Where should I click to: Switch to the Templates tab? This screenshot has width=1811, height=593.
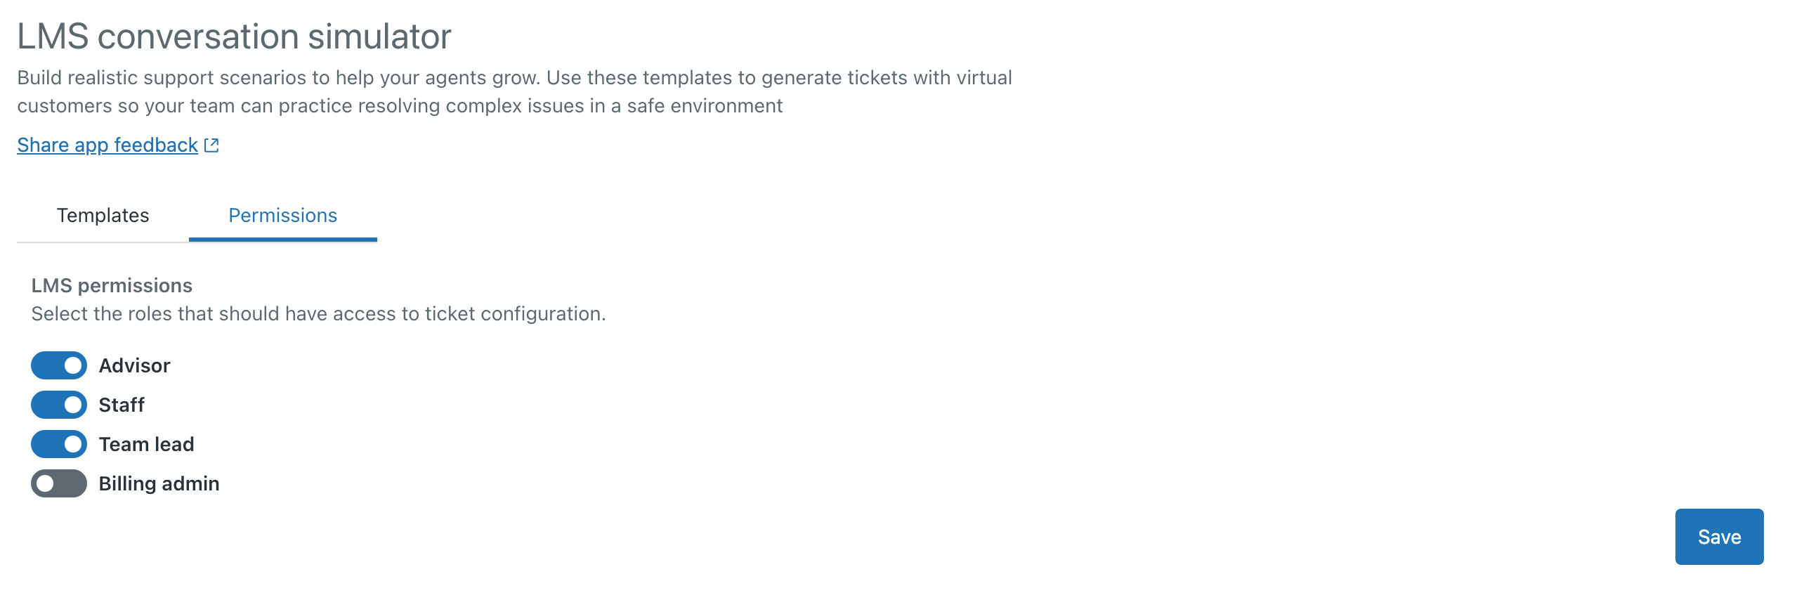click(x=103, y=215)
